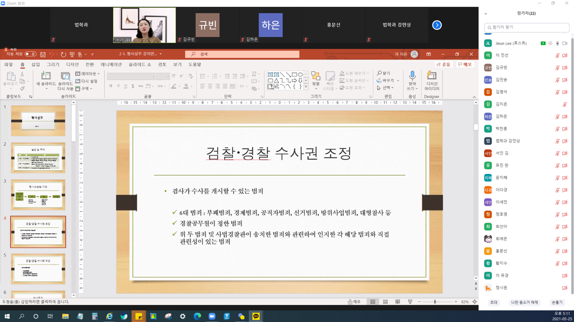Pick the straight line shape tool
The height and width of the screenshot is (322, 574).
point(282,75)
